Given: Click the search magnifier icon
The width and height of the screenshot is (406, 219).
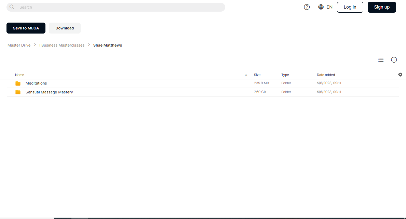Looking at the screenshot, I should pos(12,7).
